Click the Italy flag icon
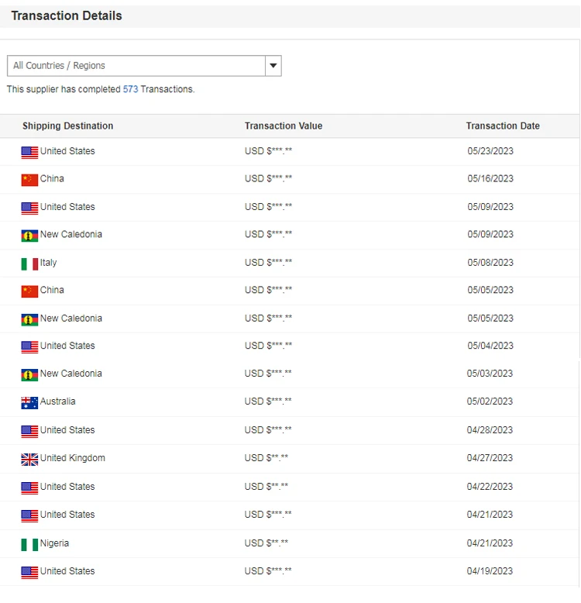This screenshot has width=581, height=603. 29,264
